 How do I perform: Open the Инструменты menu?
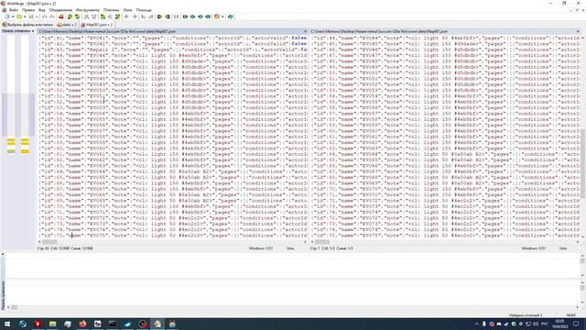click(x=88, y=10)
